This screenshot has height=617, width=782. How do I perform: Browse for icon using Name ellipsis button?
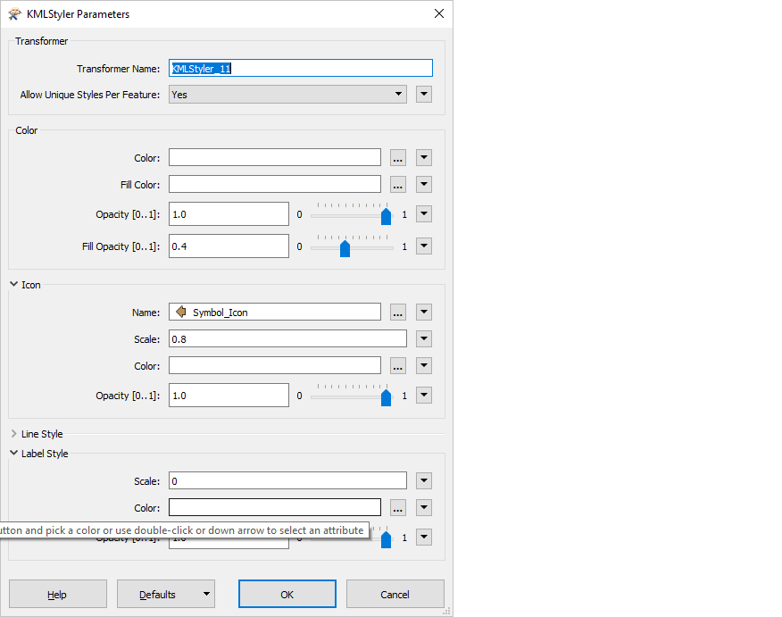point(398,313)
